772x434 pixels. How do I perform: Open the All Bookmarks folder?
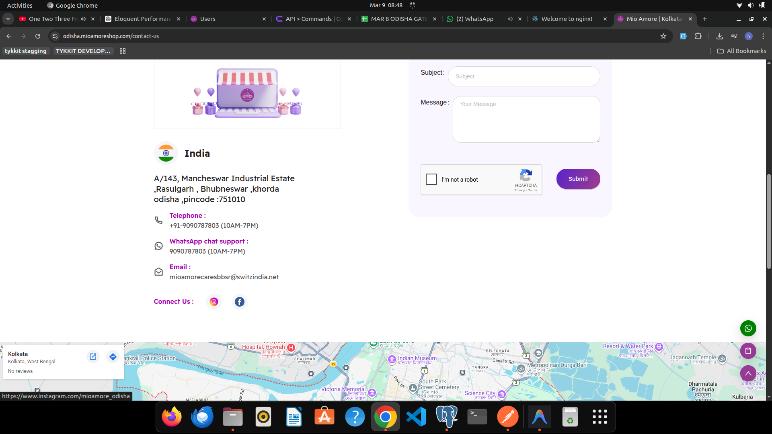[x=742, y=51]
